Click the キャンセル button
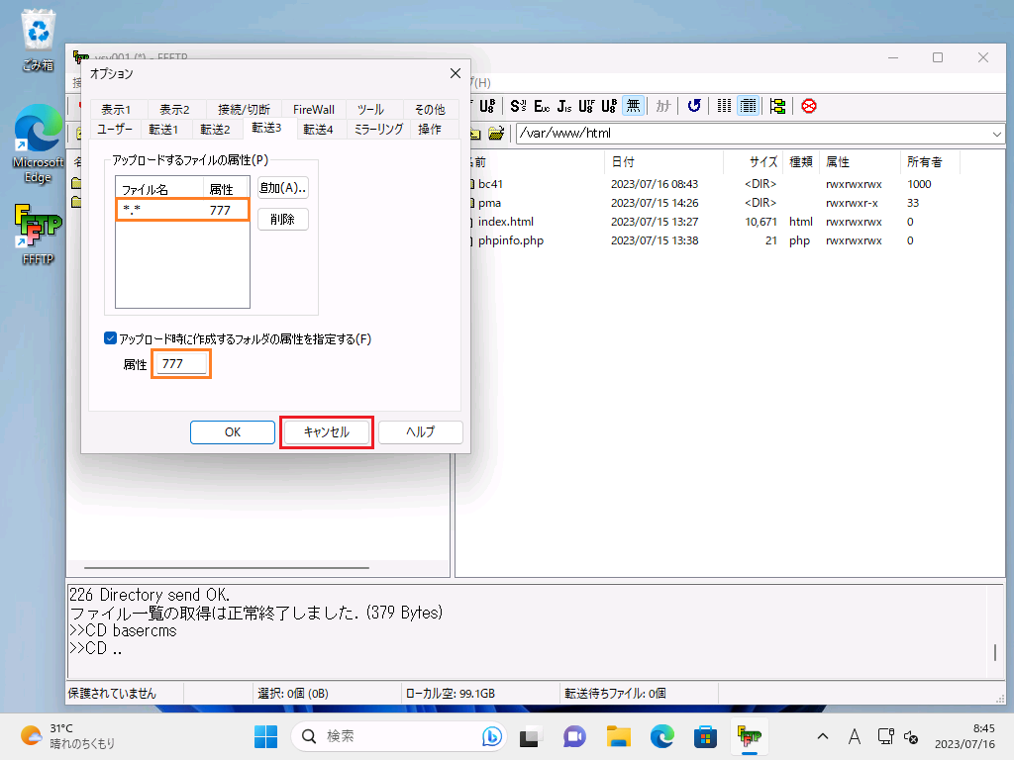This screenshot has height=760, width=1014. click(x=327, y=432)
